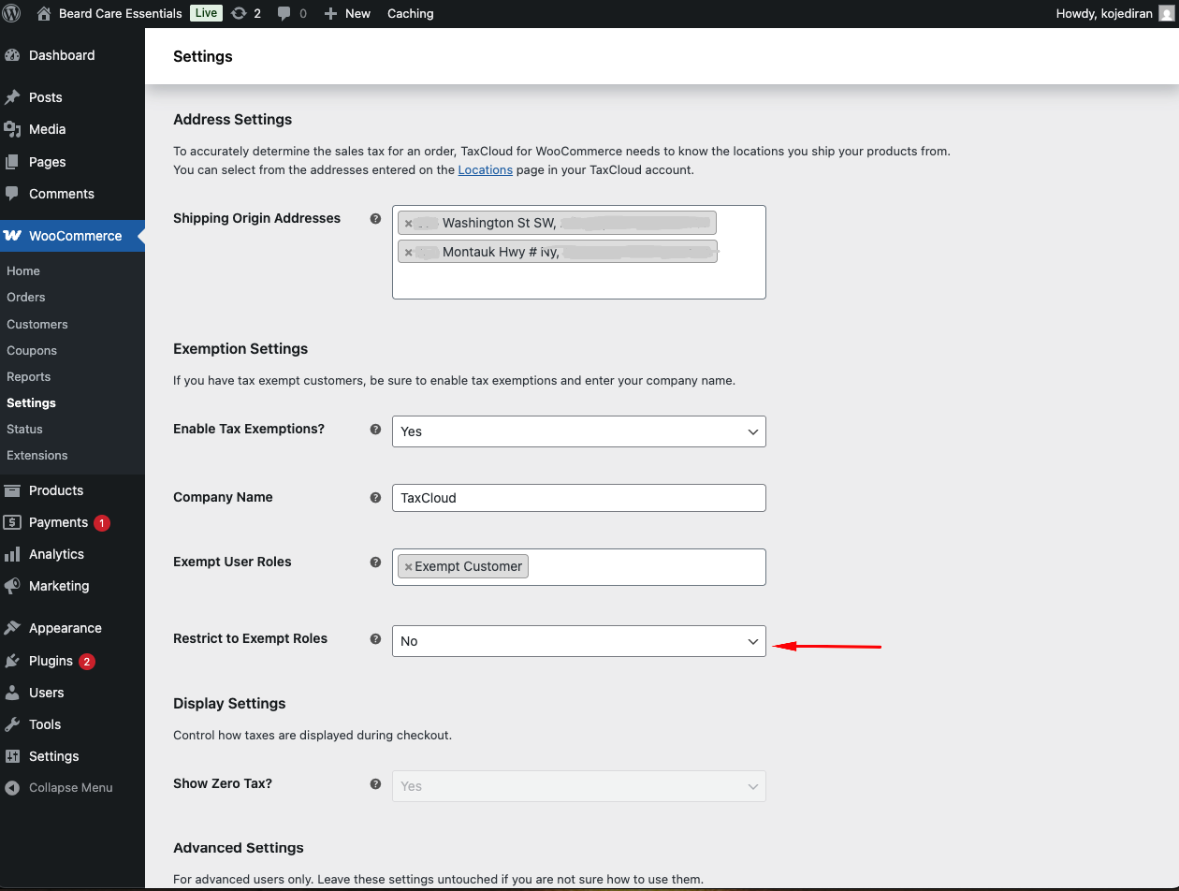The width and height of the screenshot is (1179, 891).
Task: Click the Plugins plug icon
Action: [12, 661]
